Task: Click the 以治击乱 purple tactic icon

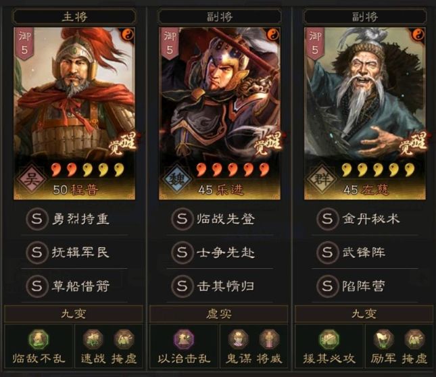Action: pos(184,339)
